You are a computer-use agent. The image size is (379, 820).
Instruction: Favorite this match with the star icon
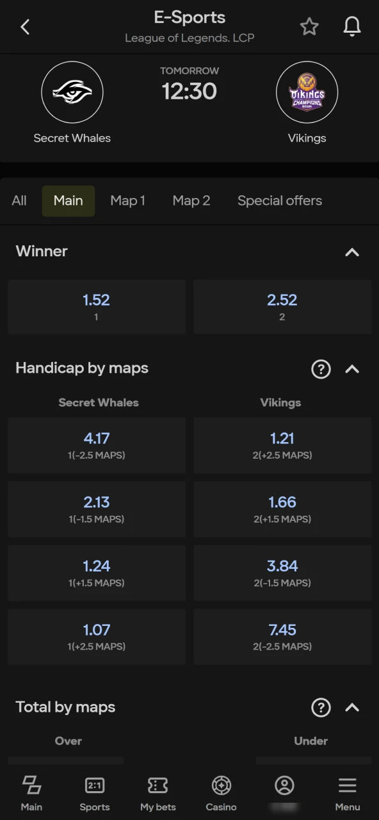(309, 26)
